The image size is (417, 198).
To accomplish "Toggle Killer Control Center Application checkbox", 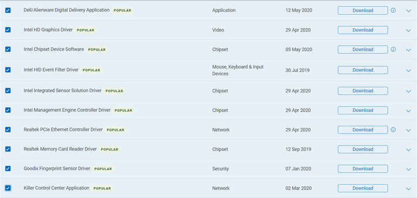I will pyautogui.click(x=8, y=188).
